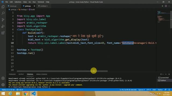Open the Run and Debug view
Screen dimensions: 172x96
[3, 26]
